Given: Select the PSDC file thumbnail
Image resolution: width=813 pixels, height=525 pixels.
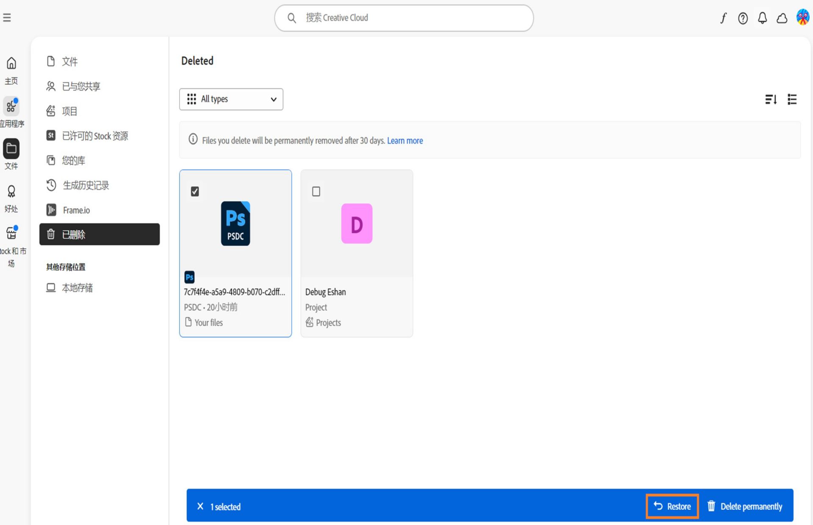Looking at the screenshot, I should [x=235, y=224].
